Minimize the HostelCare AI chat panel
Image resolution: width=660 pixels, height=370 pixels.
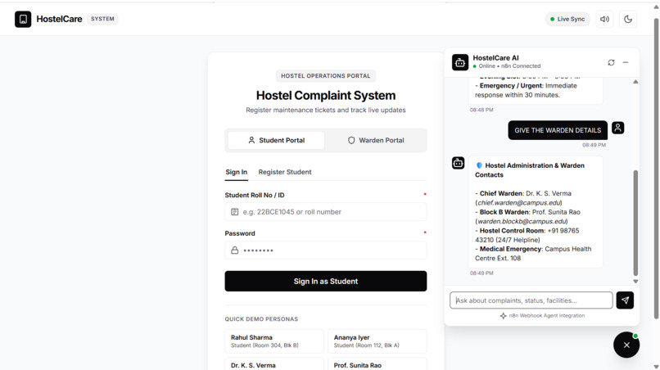(x=626, y=62)
